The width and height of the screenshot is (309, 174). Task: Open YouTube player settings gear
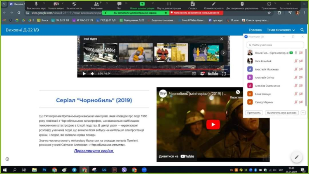202,74
